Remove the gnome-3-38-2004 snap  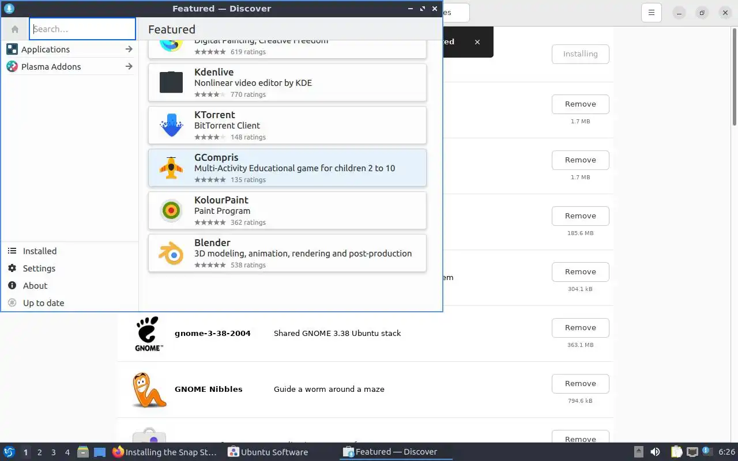click(x=580, y=328)
